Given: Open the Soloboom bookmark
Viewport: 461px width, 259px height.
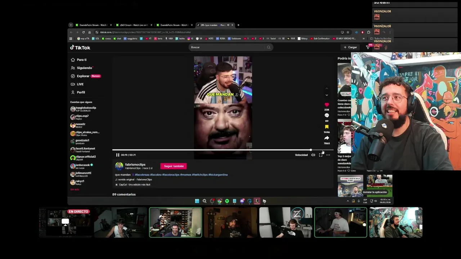Looking at the screenshot, I should coord(234,38).
